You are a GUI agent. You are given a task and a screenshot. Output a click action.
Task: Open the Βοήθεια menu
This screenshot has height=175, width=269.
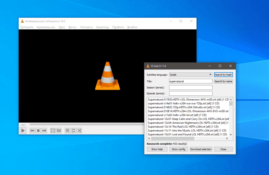pos(132,27)
